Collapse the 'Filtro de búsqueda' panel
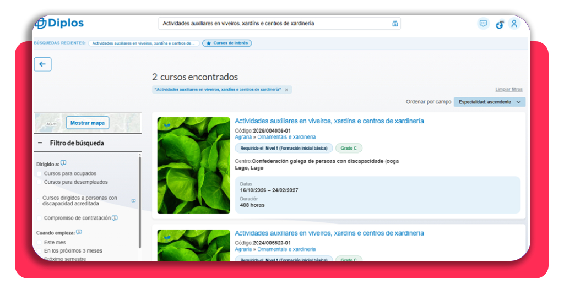The width and height of the screenshot is (564, 295). point(40,143)
